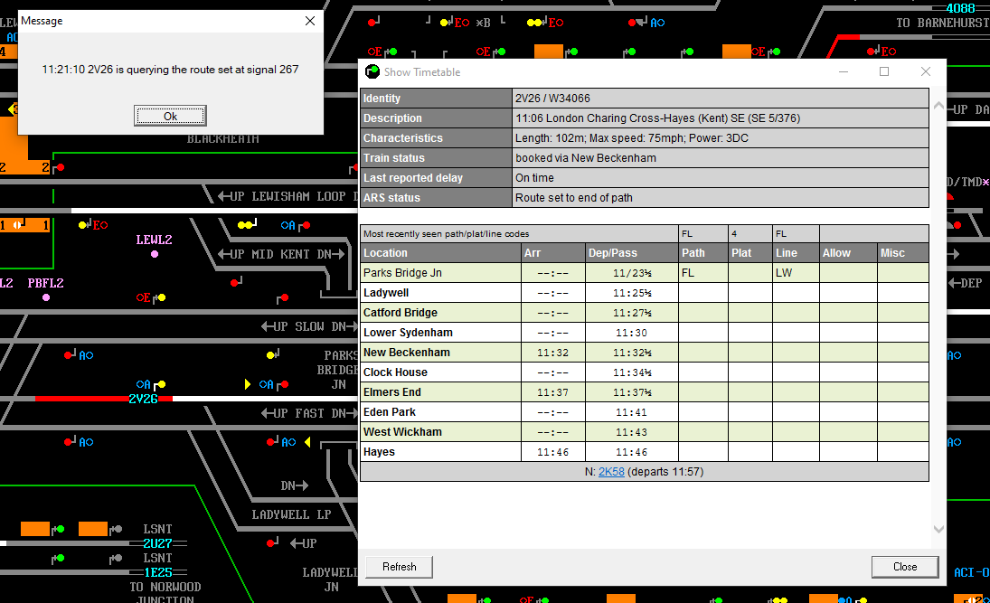Image resolution: width=990 pixels, height=603 pixels.
Task: Select the Hayes location cell
Action: (x=440, y=452)
